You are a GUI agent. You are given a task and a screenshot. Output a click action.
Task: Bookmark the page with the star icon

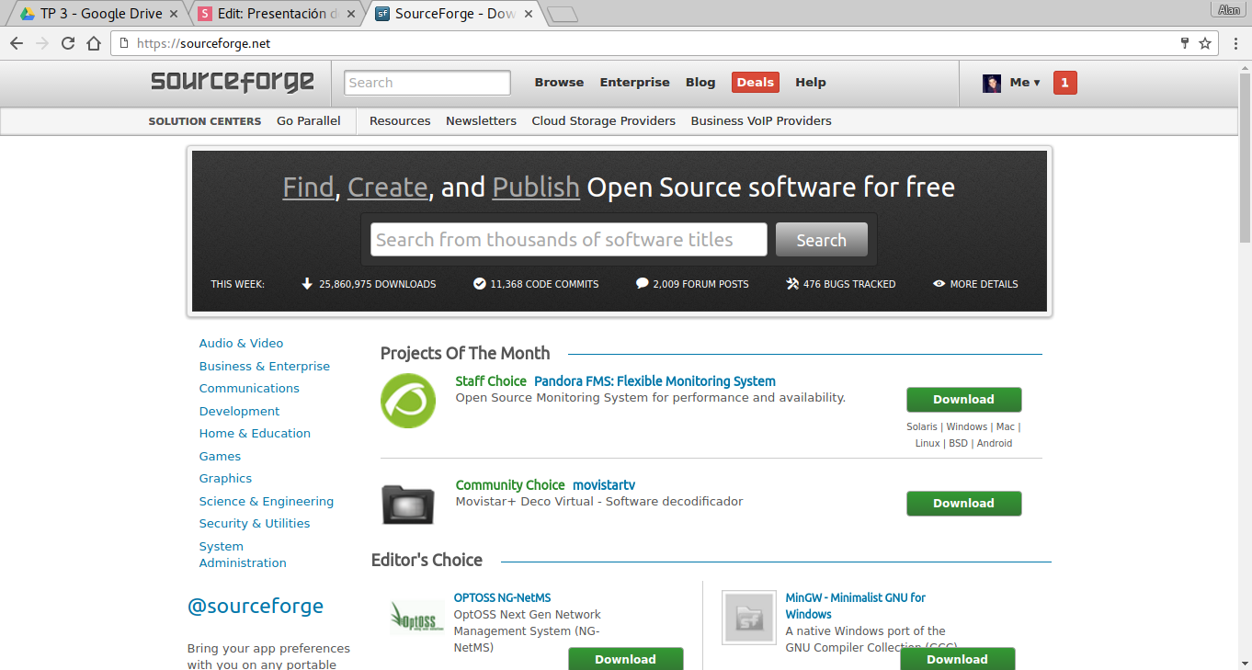tap(1205, 43)
